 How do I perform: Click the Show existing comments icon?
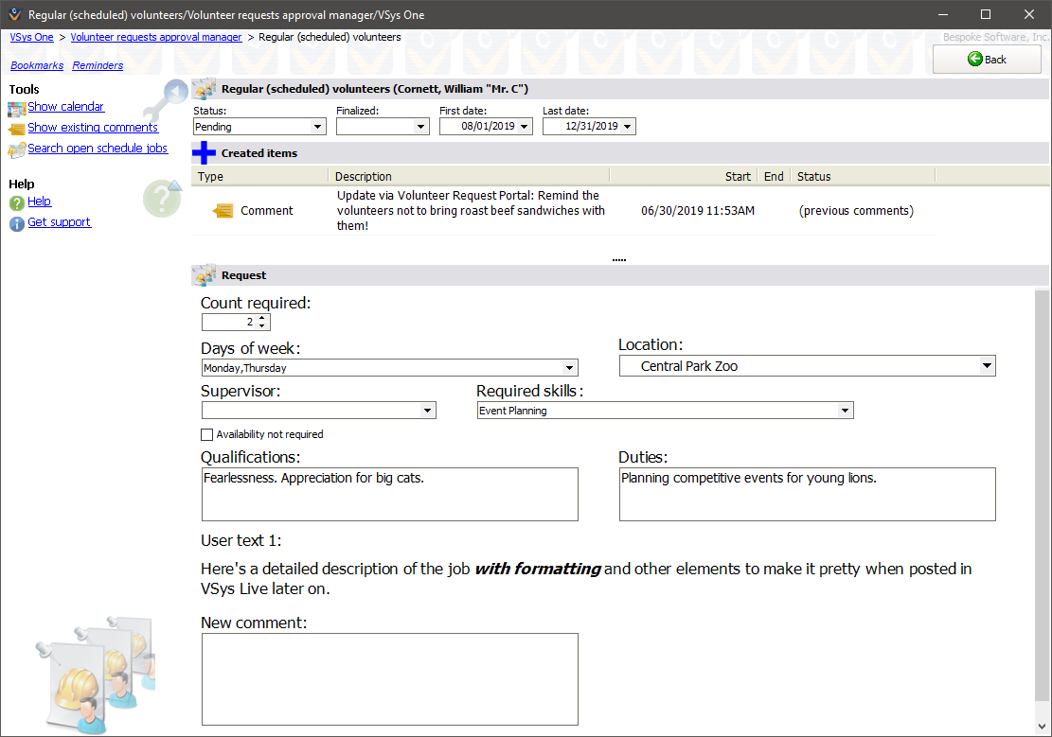coord(17,129)
